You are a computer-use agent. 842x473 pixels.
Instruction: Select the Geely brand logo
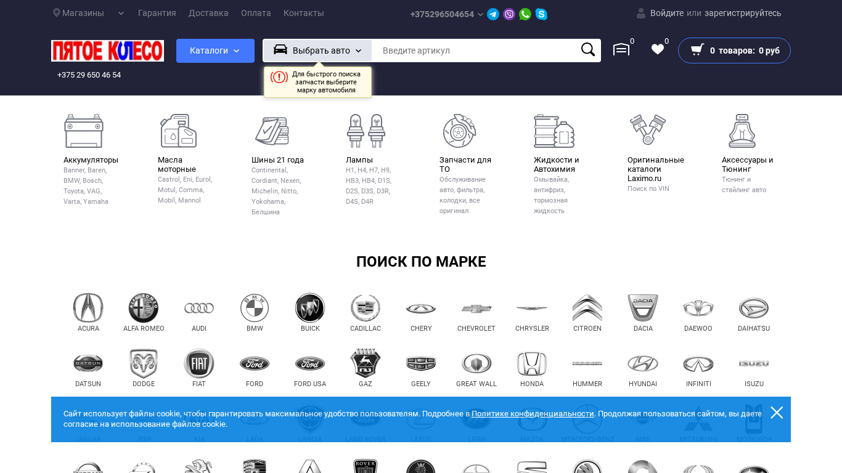click(421, 363)
